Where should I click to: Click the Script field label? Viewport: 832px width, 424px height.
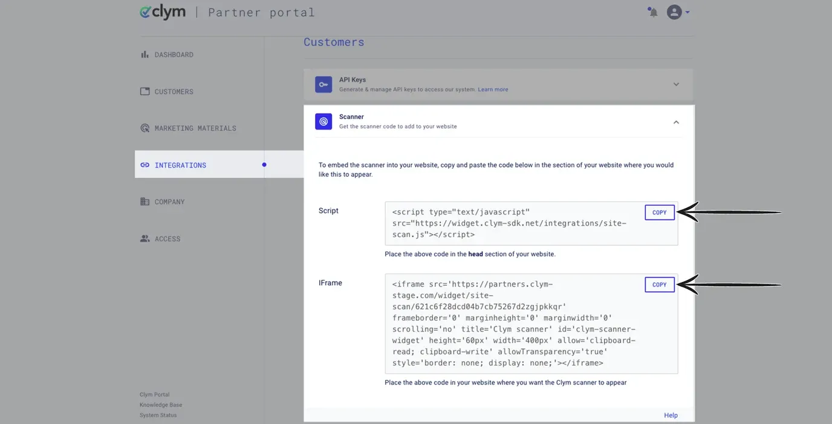[x=328, y=210]
